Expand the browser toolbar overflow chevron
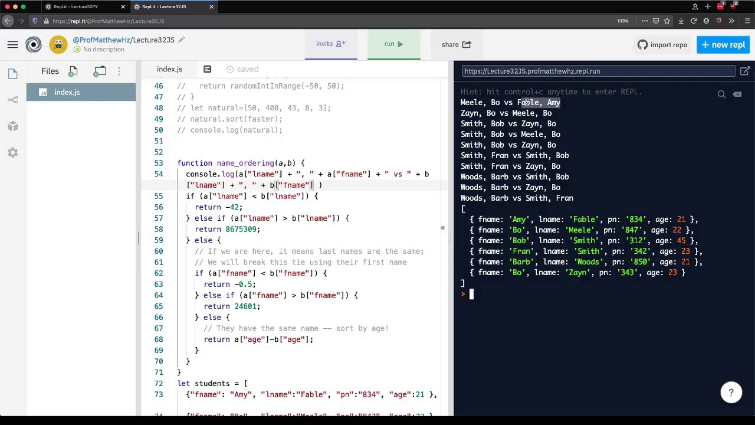 point(731,21)
